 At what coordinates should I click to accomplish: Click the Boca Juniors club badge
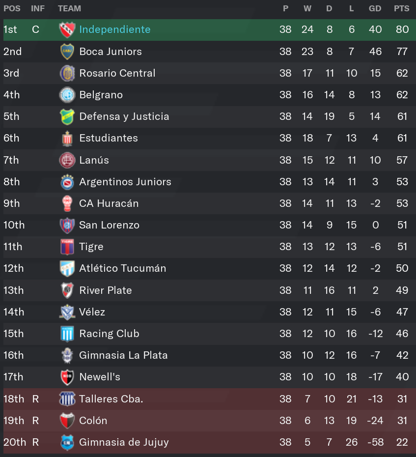(67, 52)
